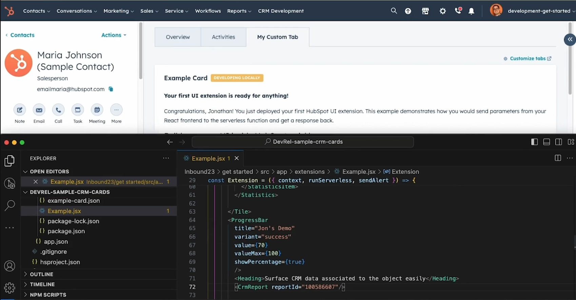Create a Task for the contact

click(x=78, y=110)
